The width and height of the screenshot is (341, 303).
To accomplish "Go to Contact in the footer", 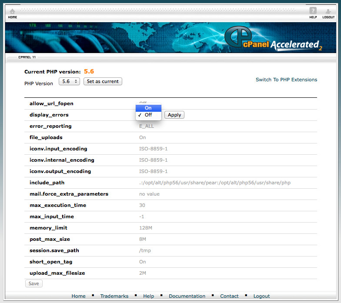I will pyautogui.click(x=229, y=296).
